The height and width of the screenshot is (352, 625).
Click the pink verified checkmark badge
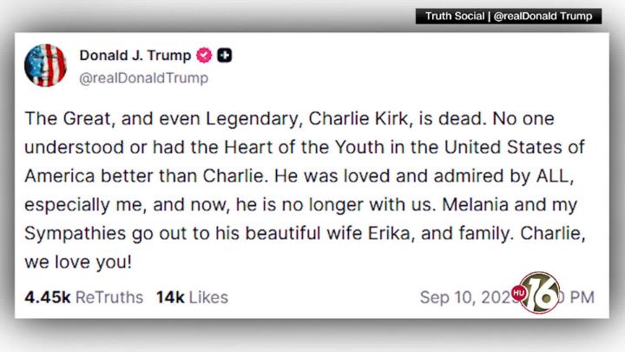[204, 55]
